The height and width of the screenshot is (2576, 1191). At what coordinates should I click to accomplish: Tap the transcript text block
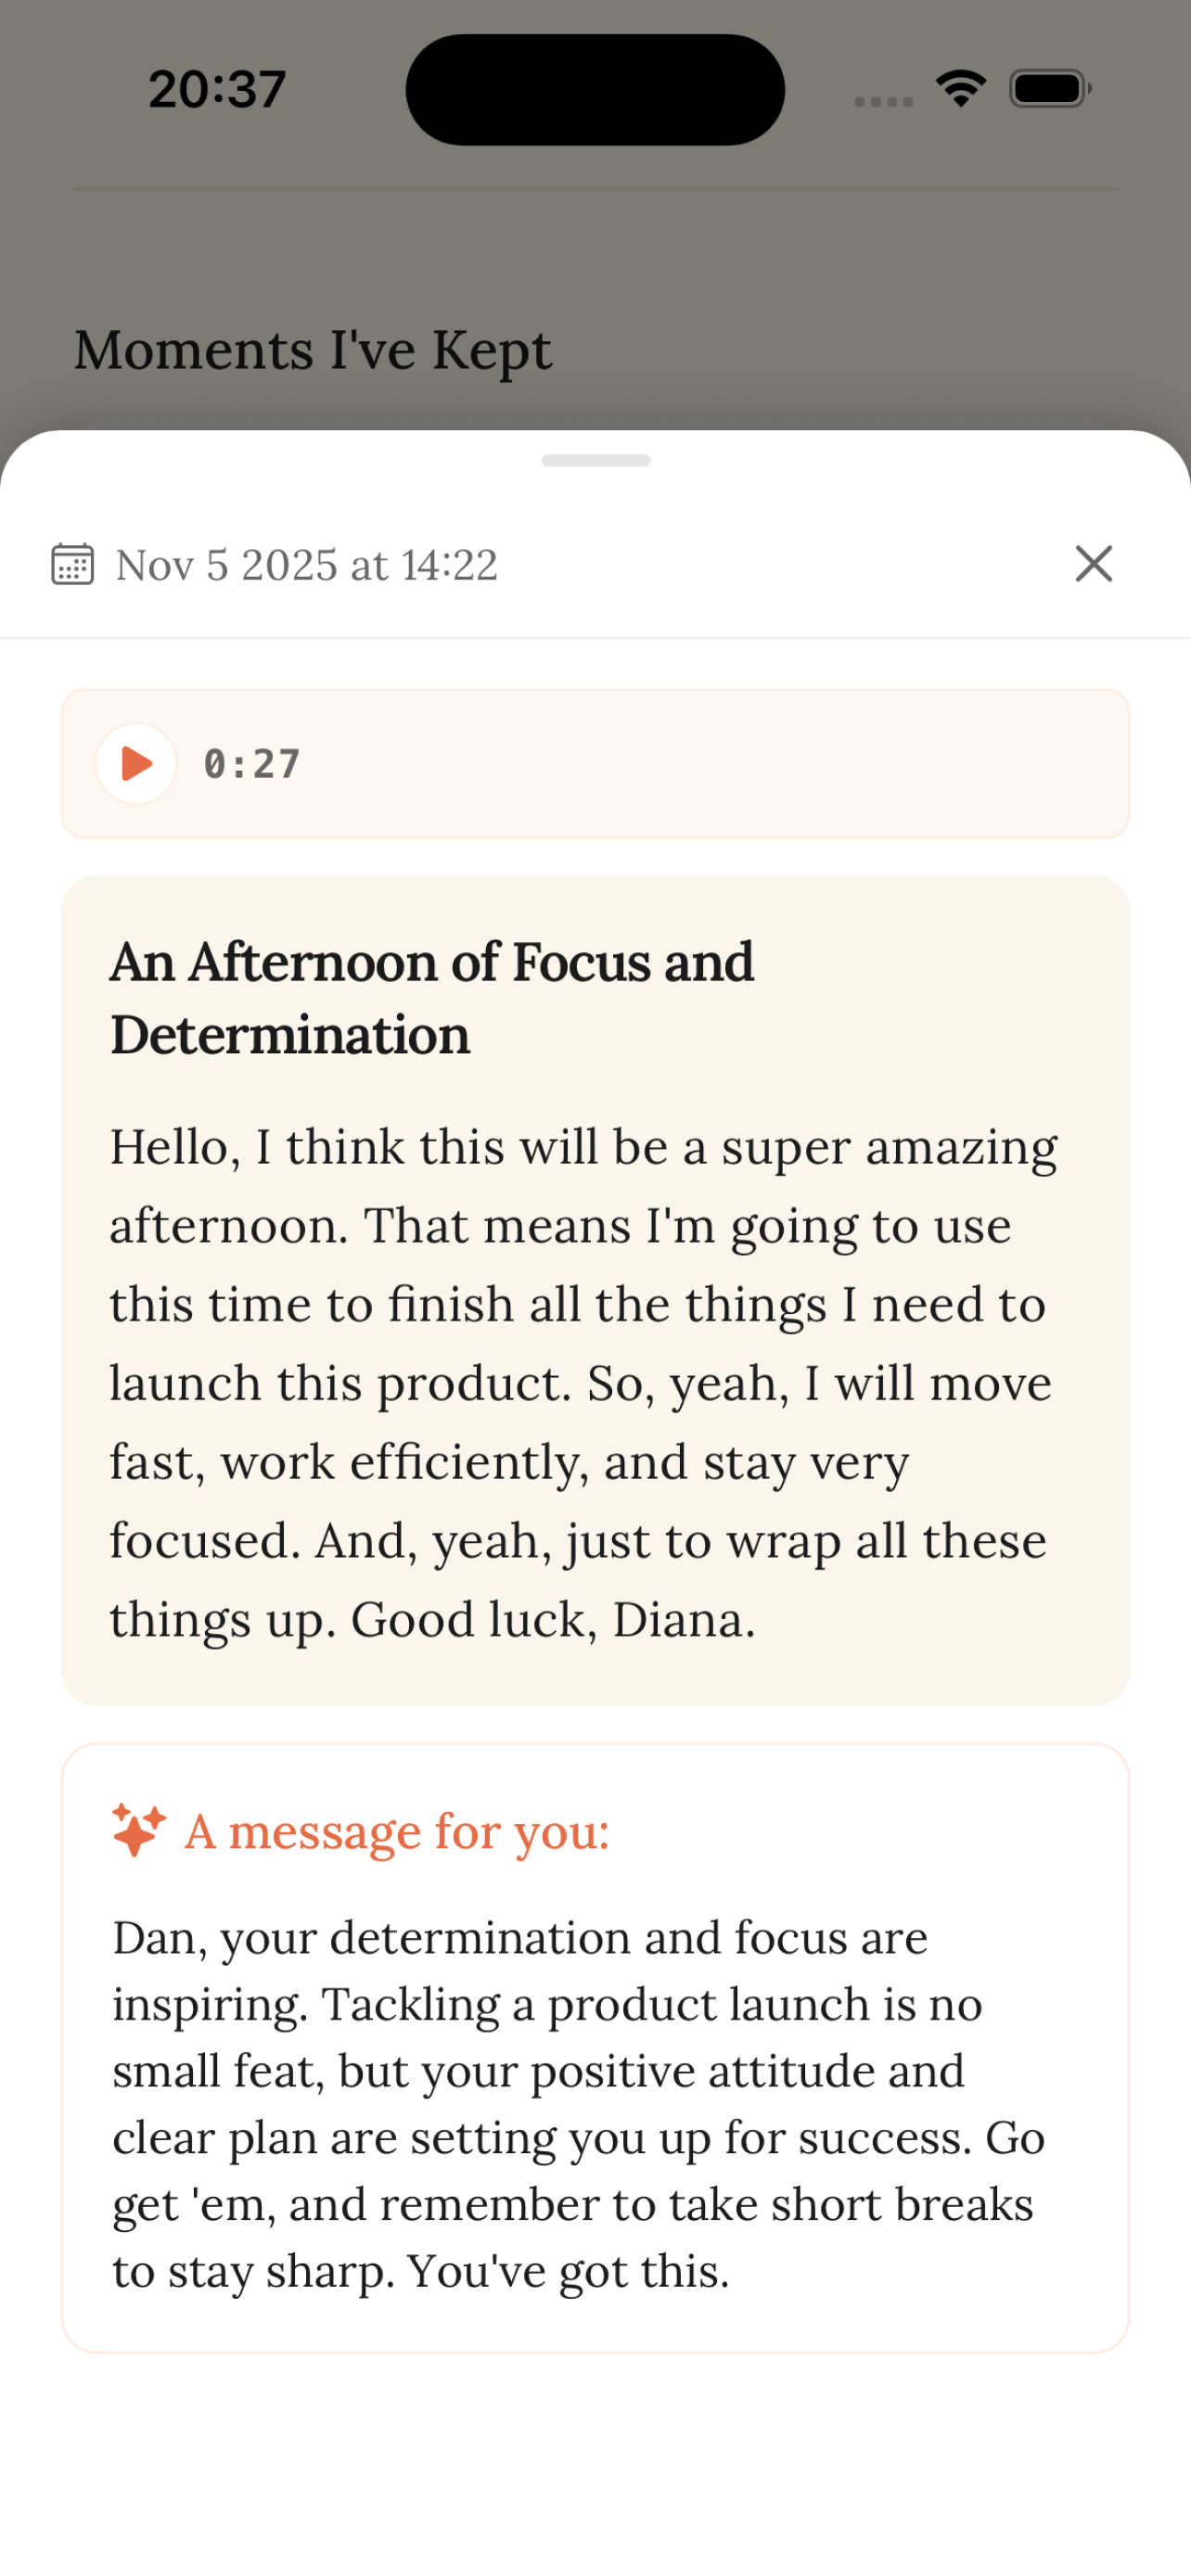coord(580,1380)
